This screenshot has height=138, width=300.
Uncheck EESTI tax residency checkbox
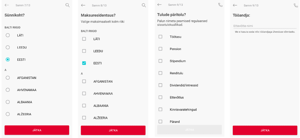[84, 63]
